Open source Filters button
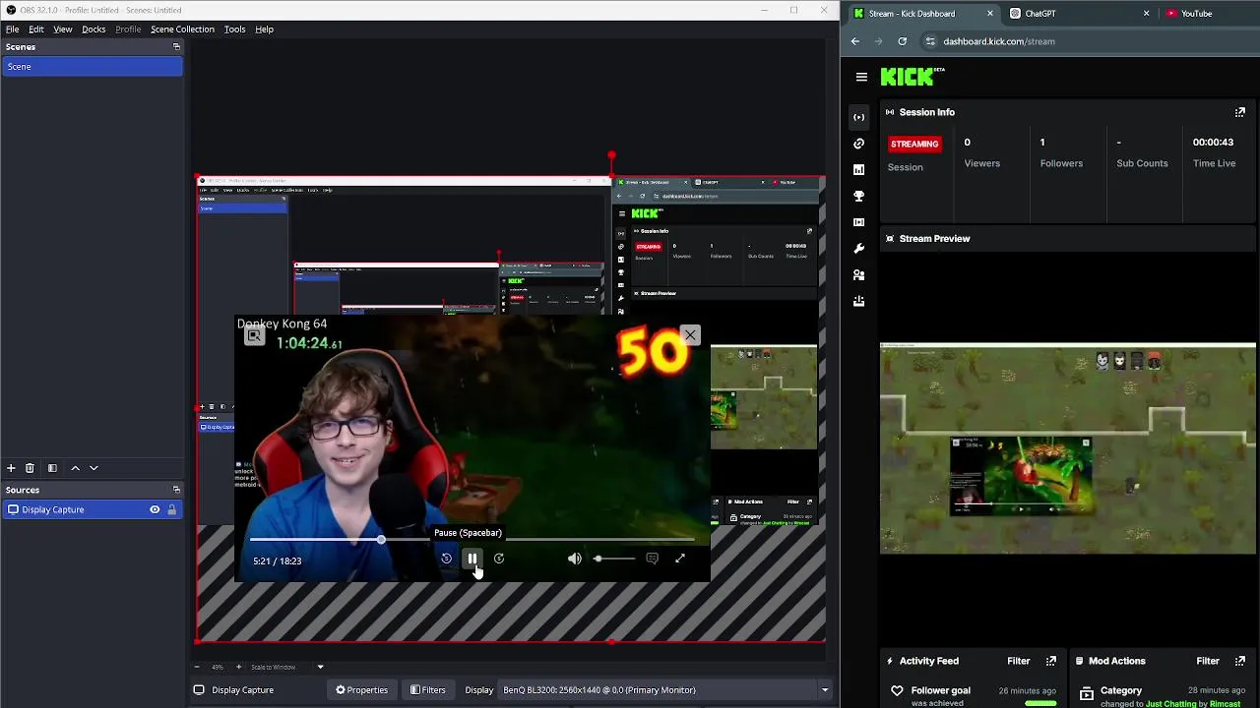The width and height of the screenshot is (1260, 708). click(428, 689)
